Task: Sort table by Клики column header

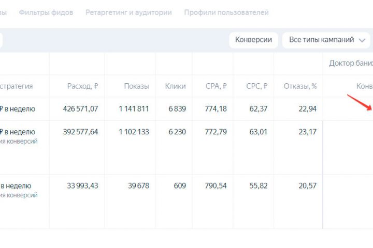Action: pos(175,86)
